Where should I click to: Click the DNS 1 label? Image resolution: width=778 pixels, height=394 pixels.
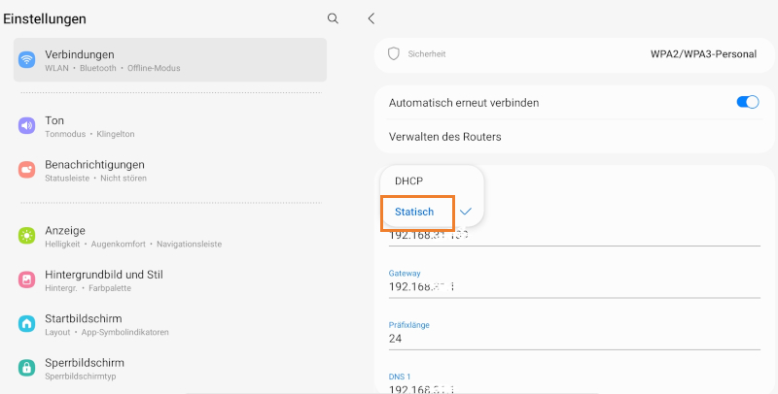pyautogui.click(x=400, y=377)
